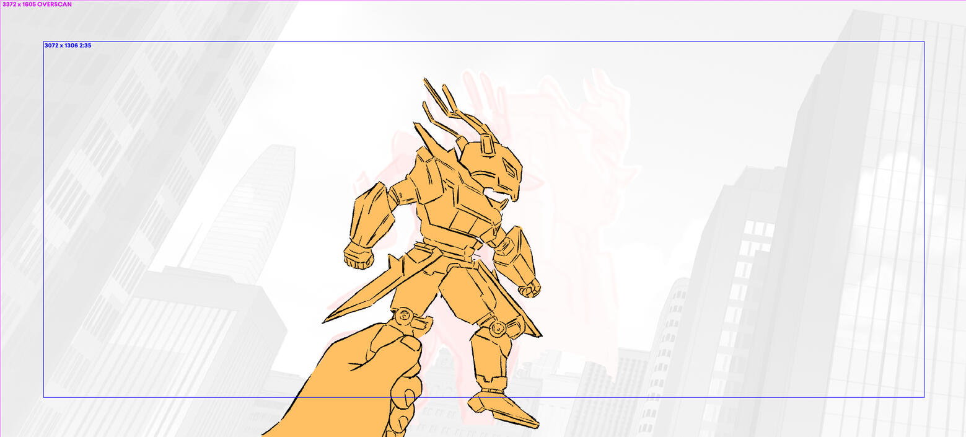The image size is (966, 437).
Task: Click the magenta OVERSCAN dimensions label
Action: click(37, 4)
